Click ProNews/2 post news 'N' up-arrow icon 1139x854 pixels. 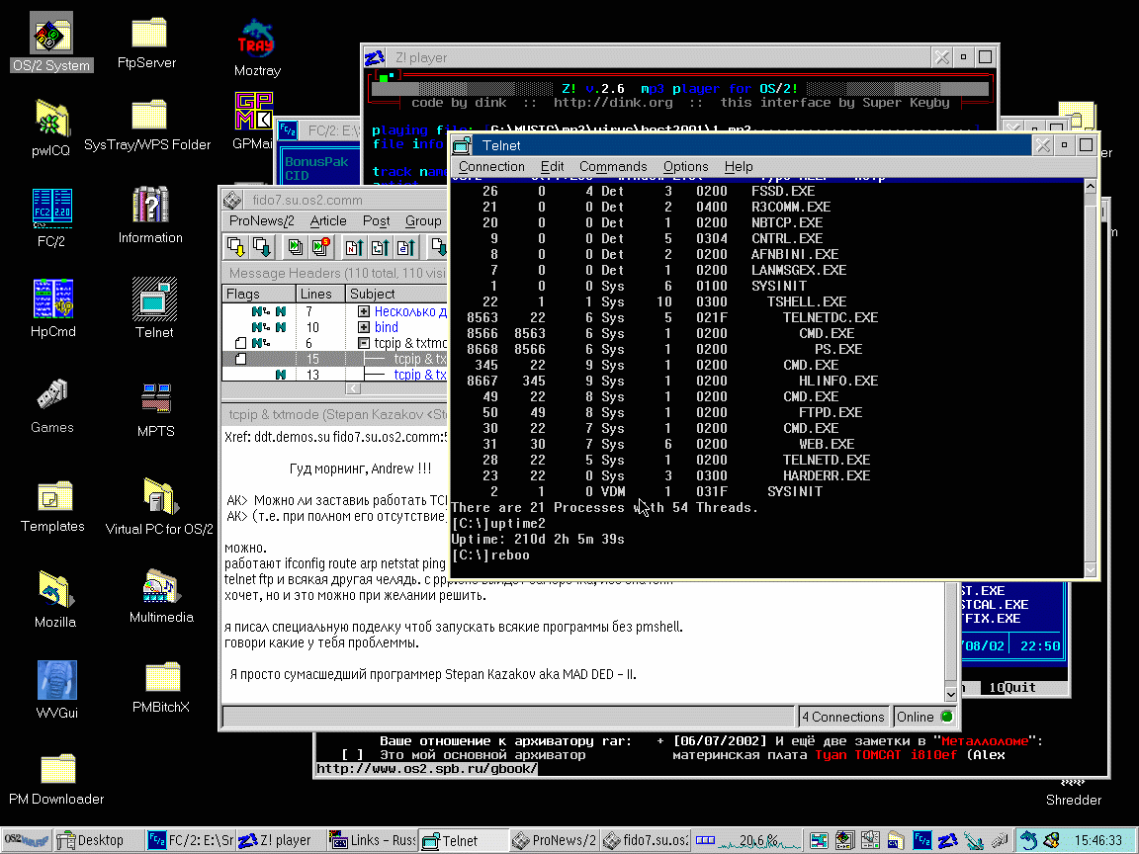[x=354, y=247]
